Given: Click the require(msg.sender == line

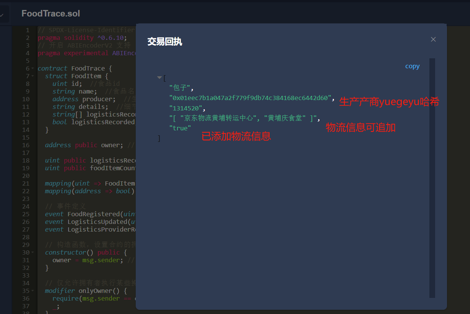Looking at the screenshot, I should 94,298.
